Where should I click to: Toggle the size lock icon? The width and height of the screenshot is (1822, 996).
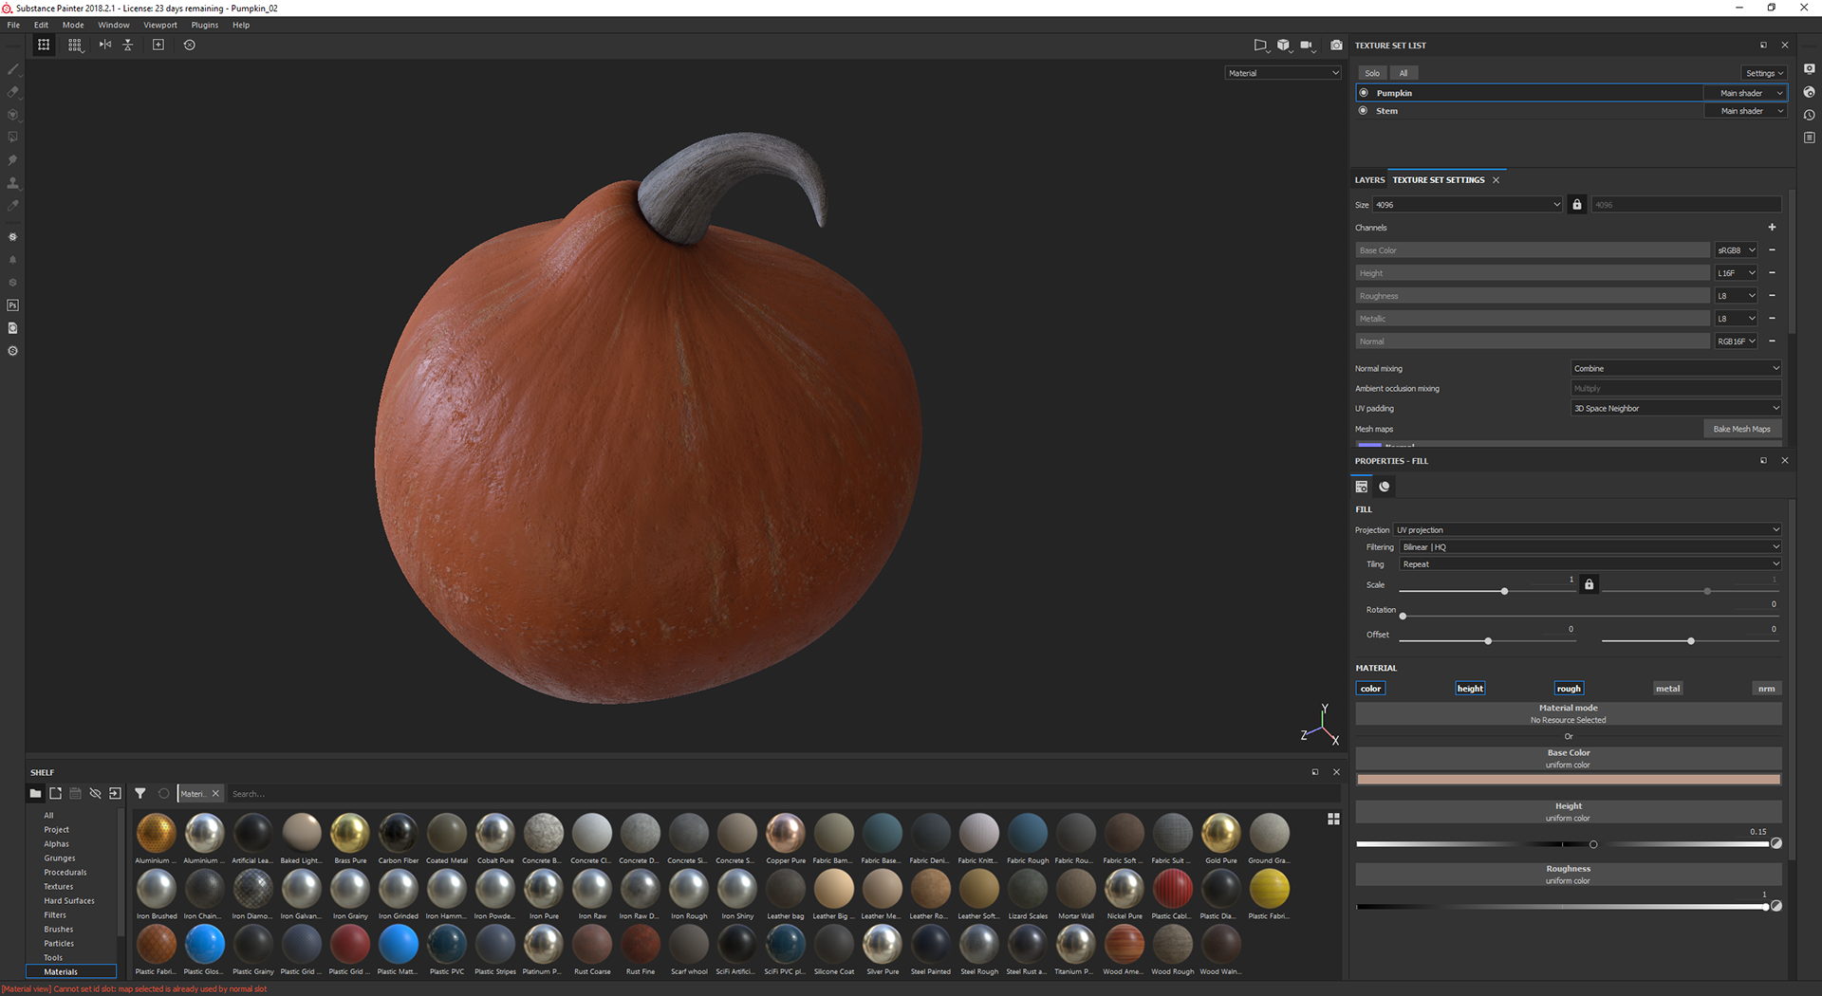pos(1577,205)
